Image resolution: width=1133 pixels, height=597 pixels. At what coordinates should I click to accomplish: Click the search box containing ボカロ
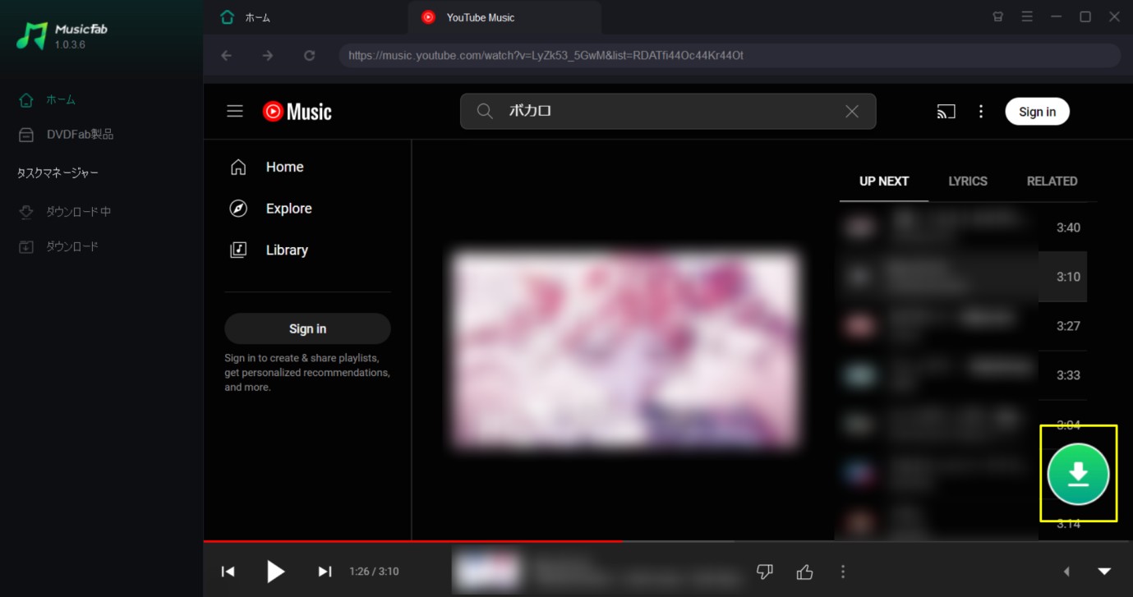668,111
